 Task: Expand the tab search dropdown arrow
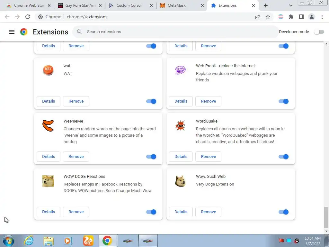[x=290, y=5]
